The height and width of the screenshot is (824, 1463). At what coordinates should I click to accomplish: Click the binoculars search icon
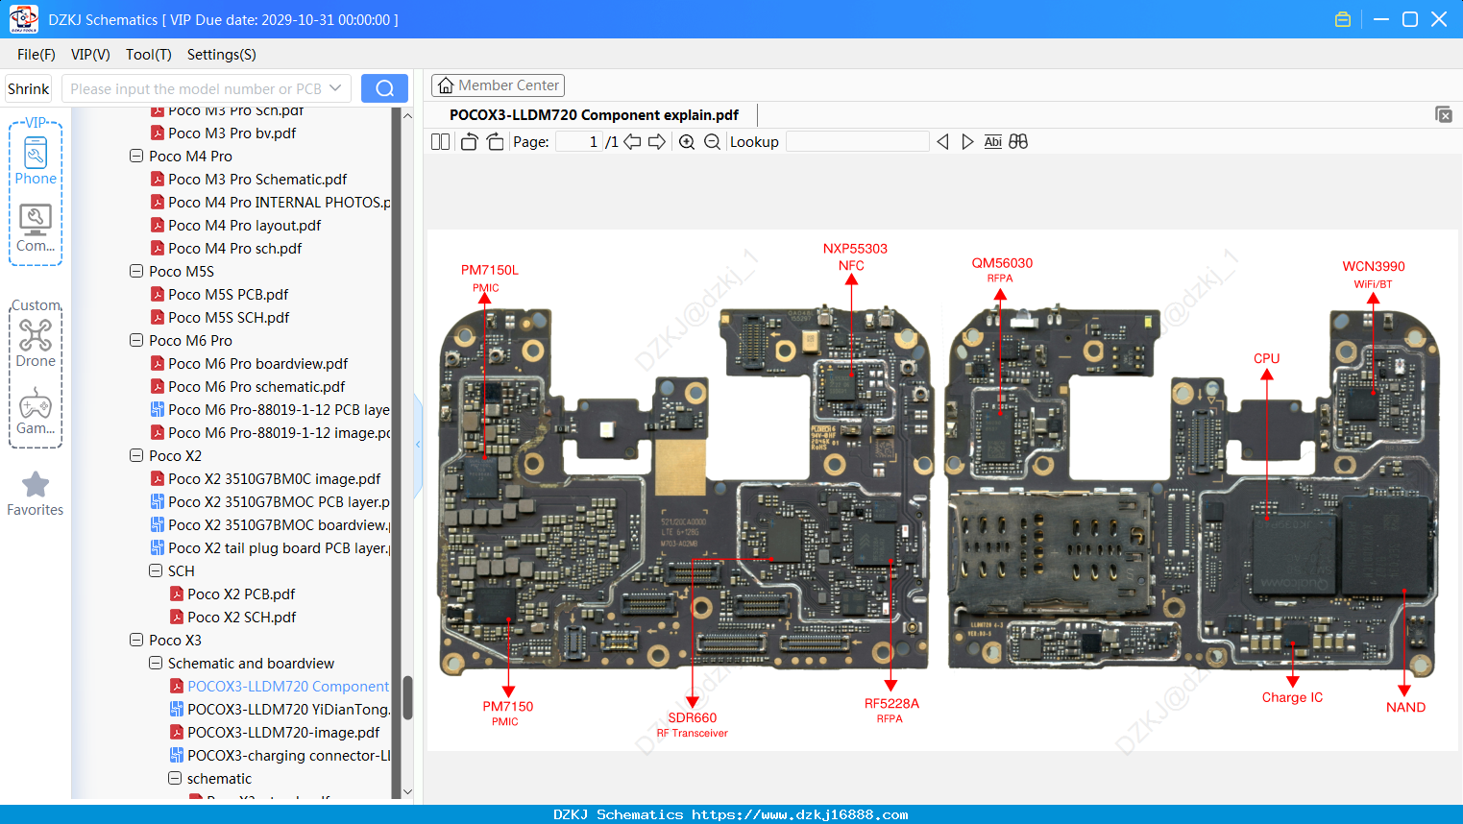(x=1018, y=142)
